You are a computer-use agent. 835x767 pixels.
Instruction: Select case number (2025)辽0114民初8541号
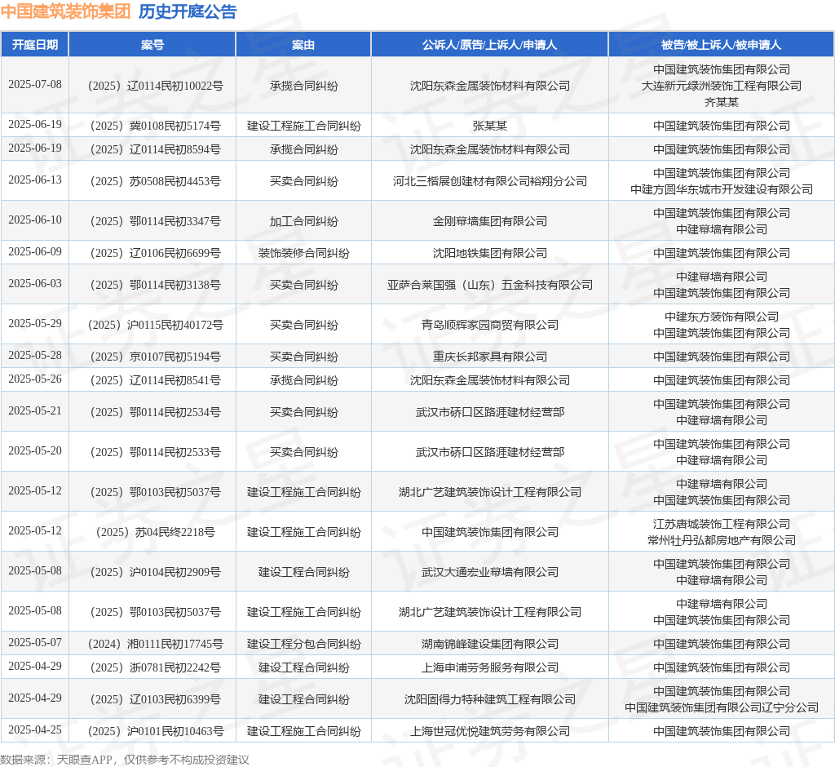[x=155, y=380]
